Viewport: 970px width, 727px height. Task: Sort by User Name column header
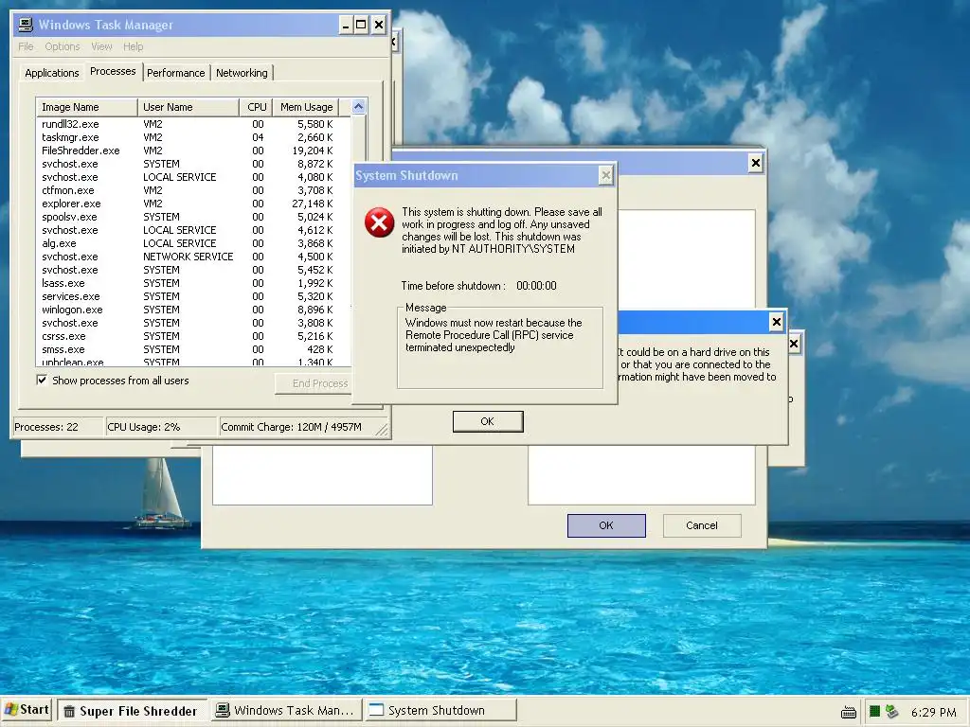tap(189, 107)
